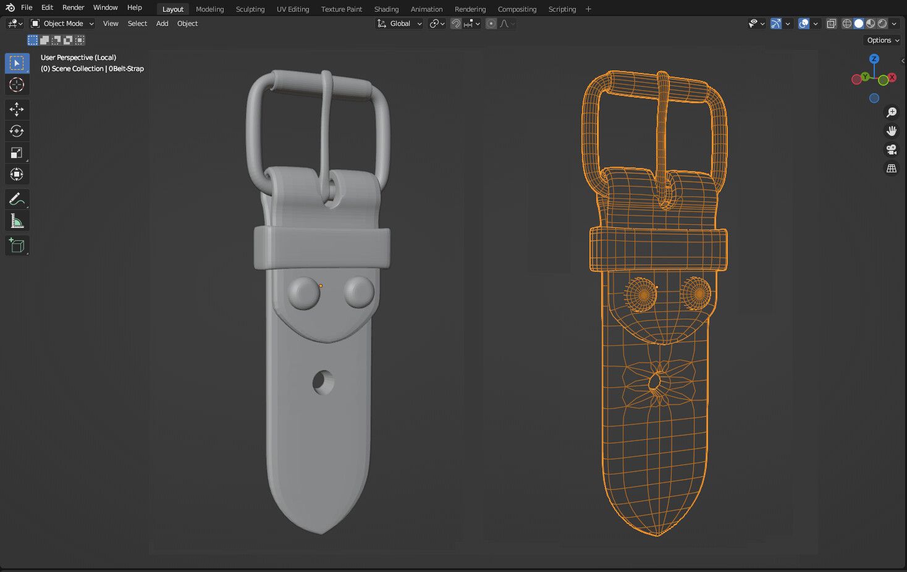Image resolution: width=907 pixels, height=572 pixels.
Task: Toggle snapping magnet icon
Action: (x=456, y=23)
